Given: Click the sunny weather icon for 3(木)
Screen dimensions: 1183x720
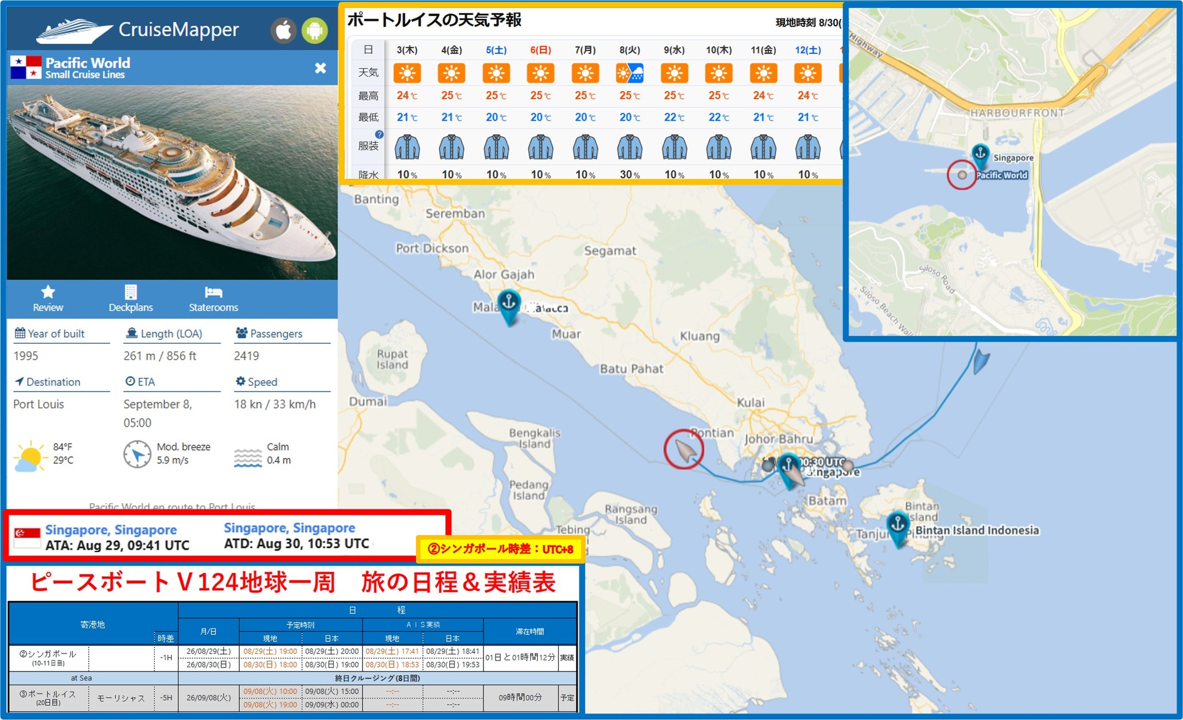Looking at the screenshot, I should (407, 73).
